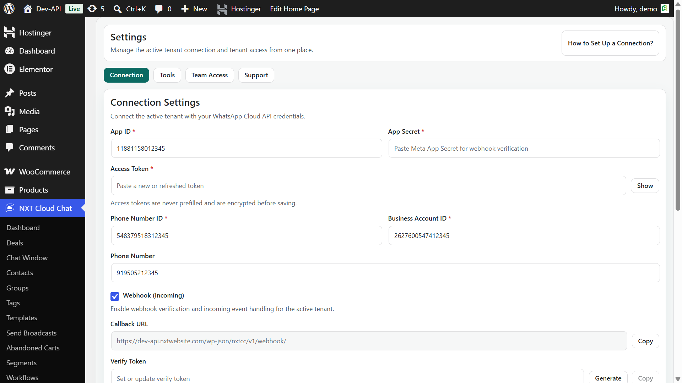Click How to Set Up a Connection button
The height and width of the screenshot is (383, 682).
[x=610, y=43]
